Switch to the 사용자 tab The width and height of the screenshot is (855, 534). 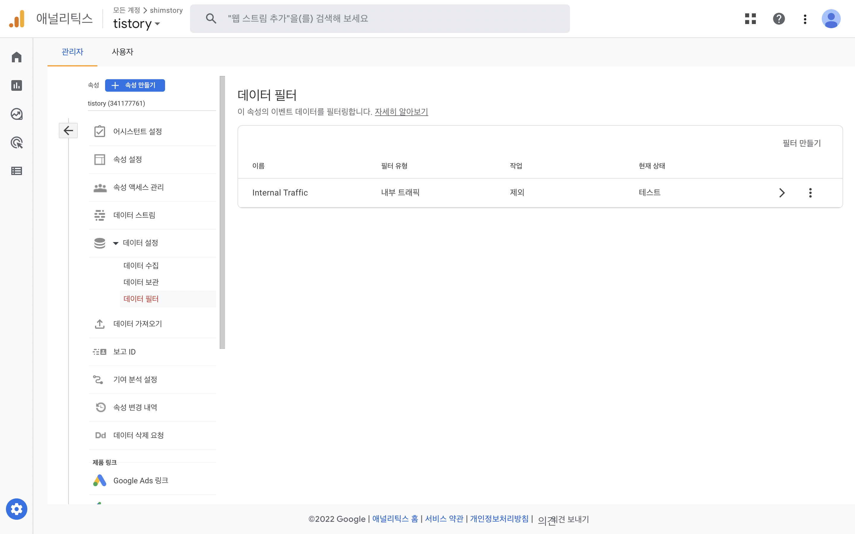(122, 52)
